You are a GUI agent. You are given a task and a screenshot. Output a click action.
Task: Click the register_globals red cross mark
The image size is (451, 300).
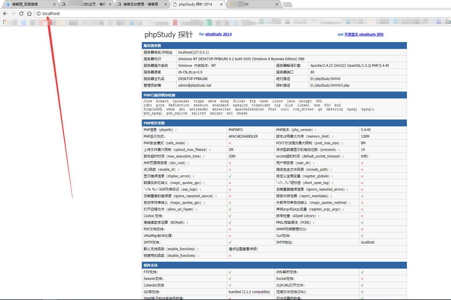click(x=362, y=176)
